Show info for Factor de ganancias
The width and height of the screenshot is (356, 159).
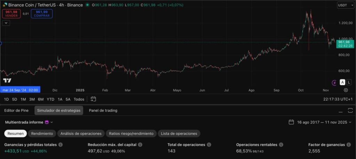point(349,145)
